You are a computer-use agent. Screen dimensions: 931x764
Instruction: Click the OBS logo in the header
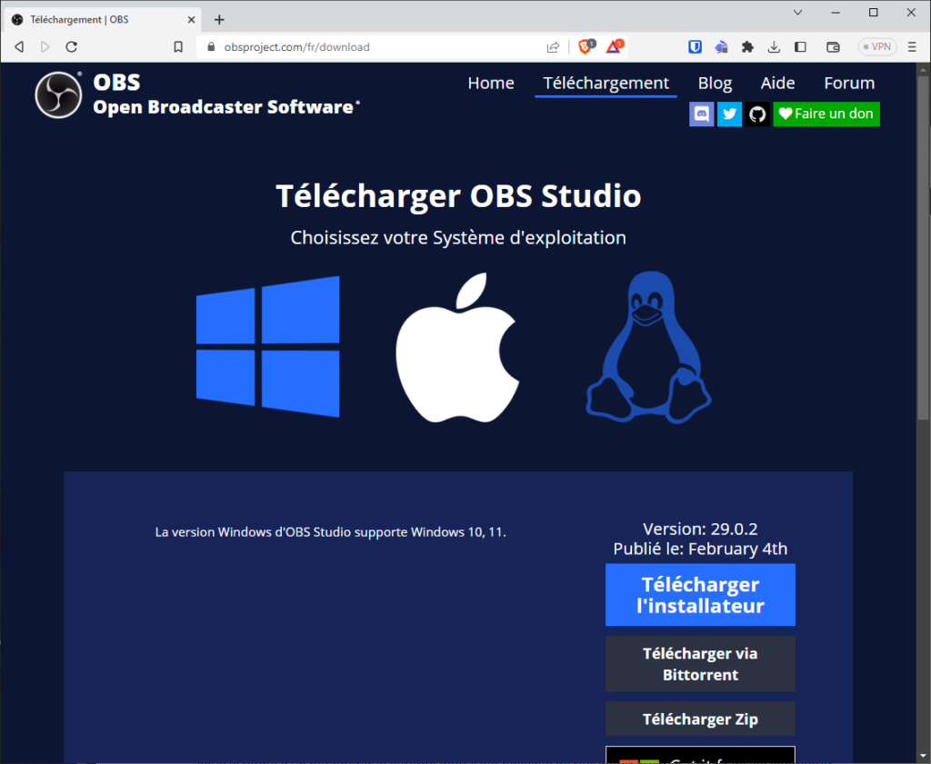[58, 94]
